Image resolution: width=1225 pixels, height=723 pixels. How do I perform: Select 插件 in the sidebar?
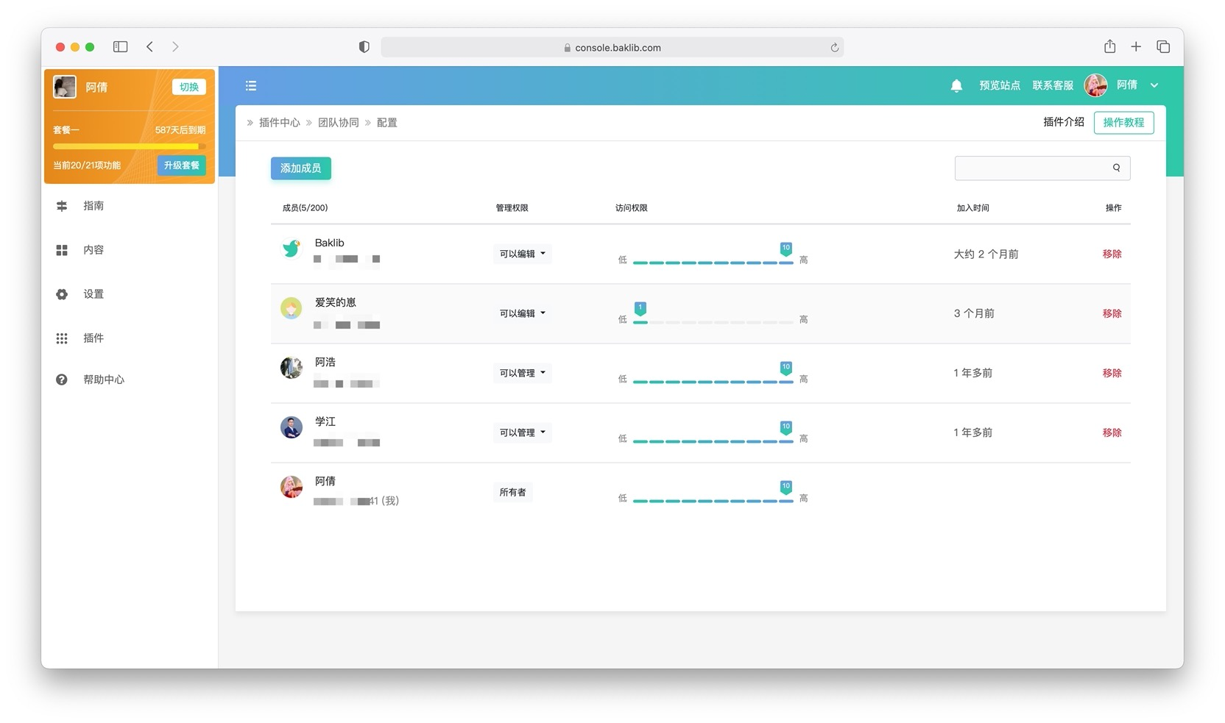tap(93, 338)
